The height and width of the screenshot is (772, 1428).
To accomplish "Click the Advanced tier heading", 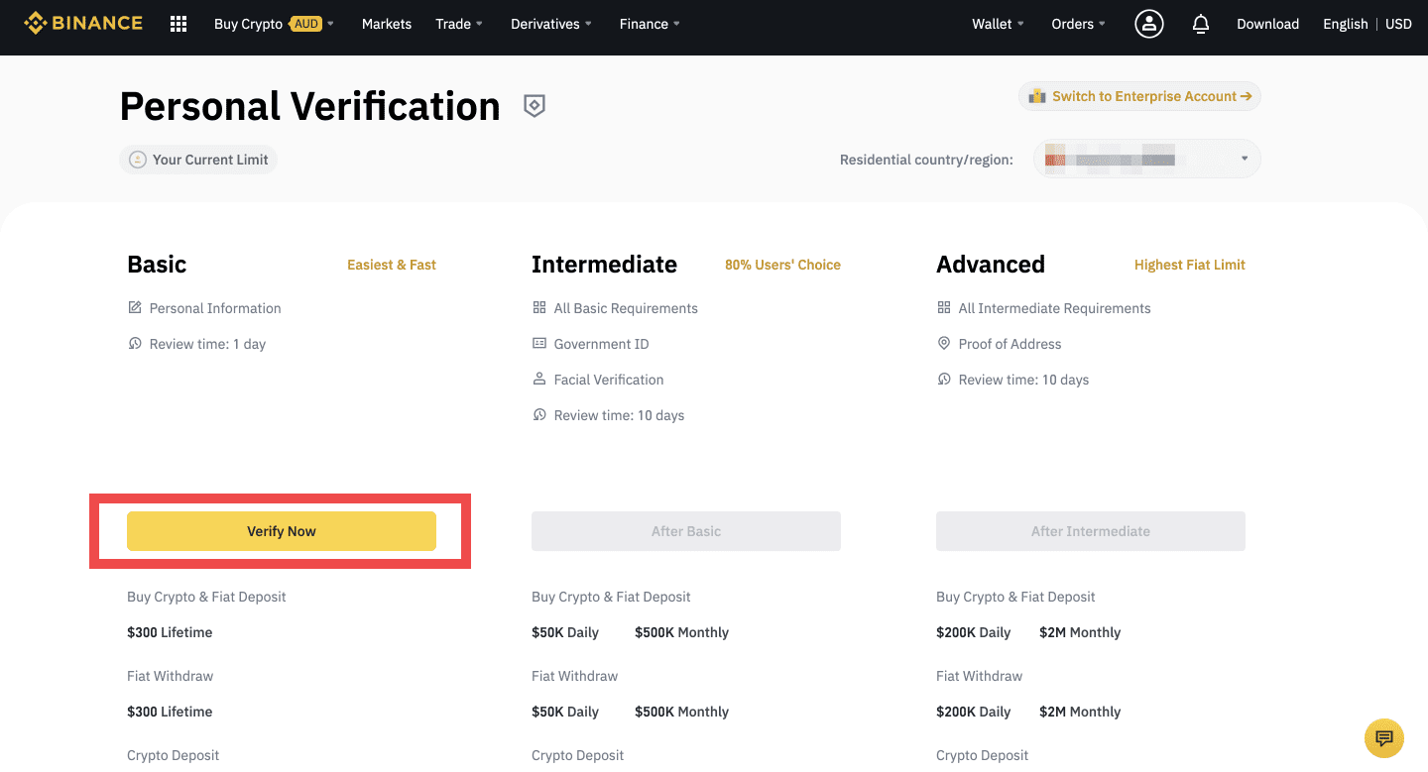I will pyautogui.click(x=991, y=265).
